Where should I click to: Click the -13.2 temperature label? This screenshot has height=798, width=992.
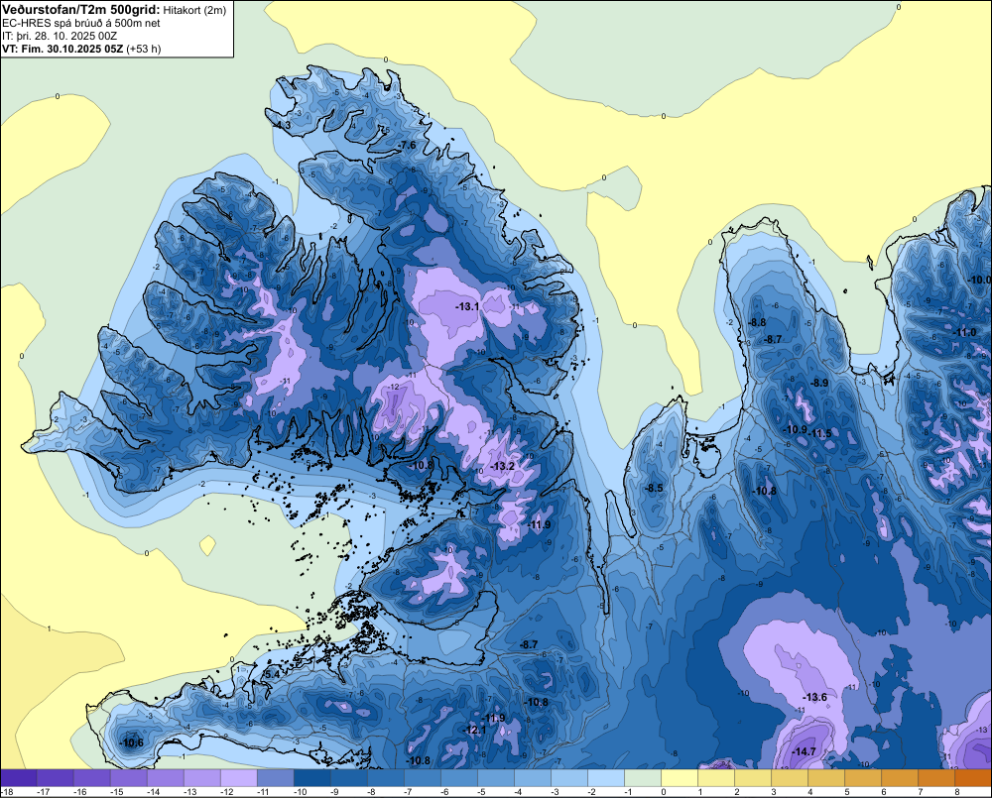point(503,466)
